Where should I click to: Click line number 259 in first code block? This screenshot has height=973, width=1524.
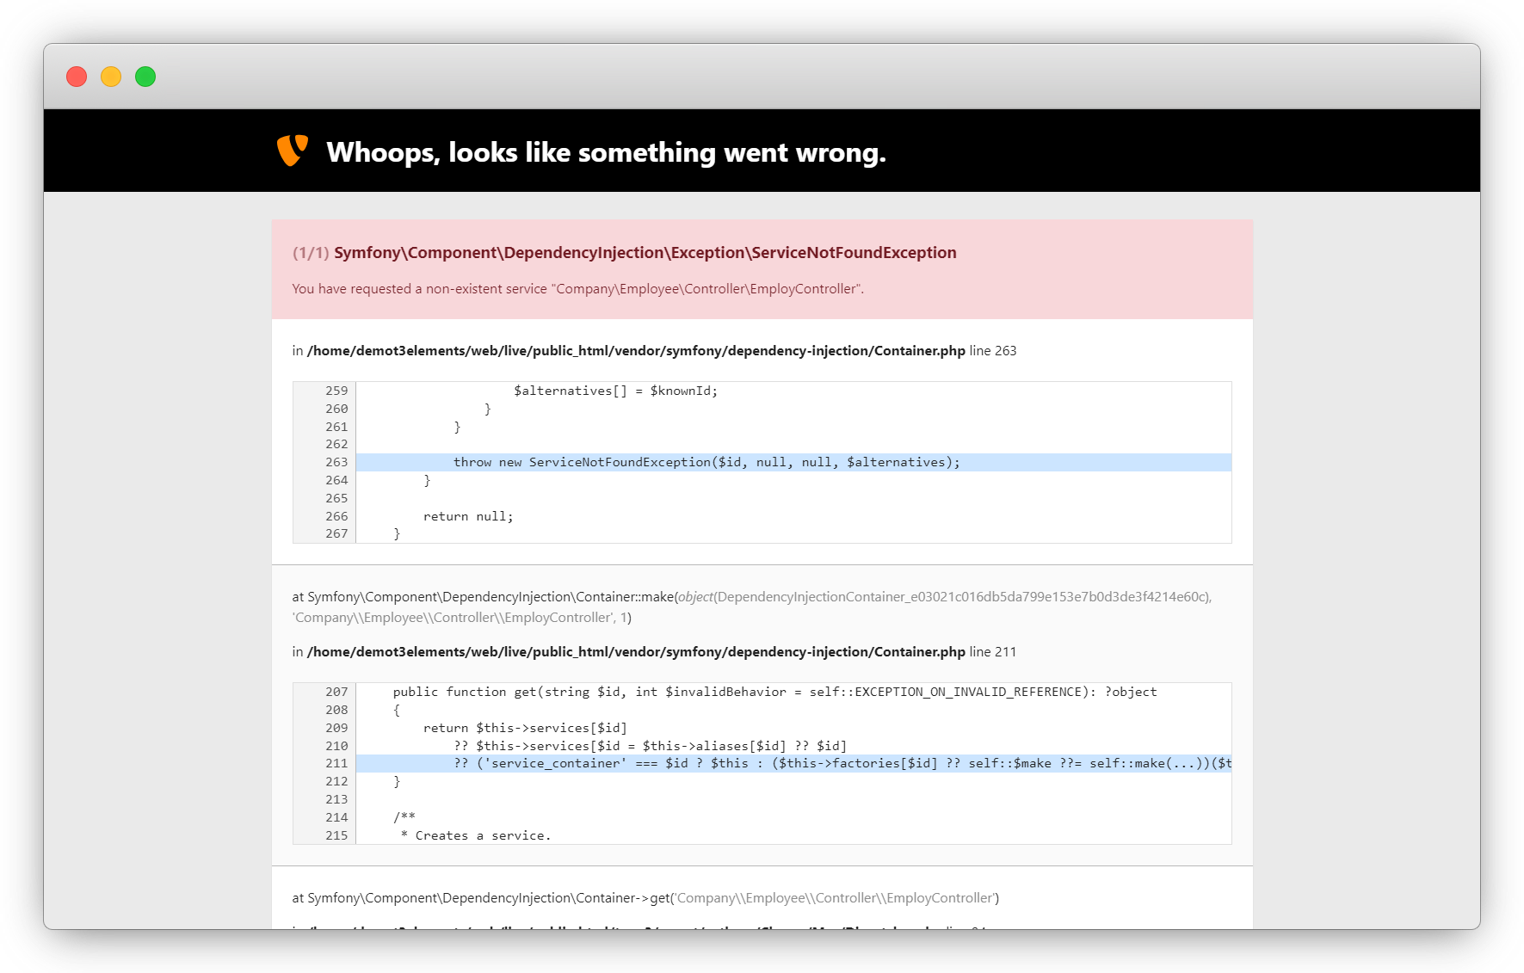click(x=336, y=391)
